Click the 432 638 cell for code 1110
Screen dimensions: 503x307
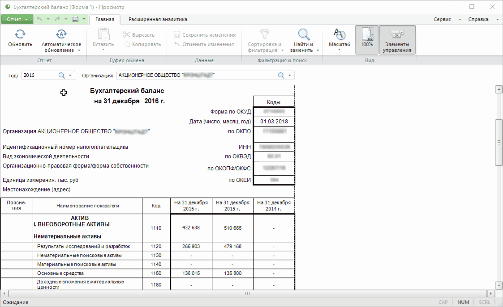[191, 228]
